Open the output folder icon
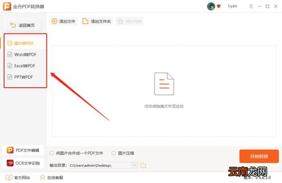Screen dimensions: 282x183 [x=143, y=165]
